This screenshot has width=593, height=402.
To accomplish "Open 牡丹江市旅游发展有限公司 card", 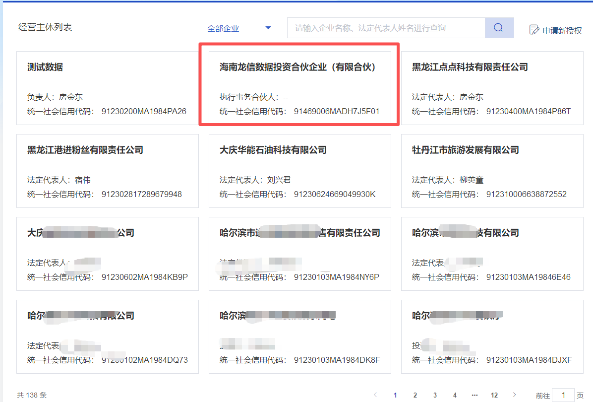I will [x=492, y=170].
